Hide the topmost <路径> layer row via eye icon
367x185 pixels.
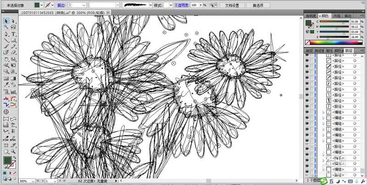[x=307, y=55]
